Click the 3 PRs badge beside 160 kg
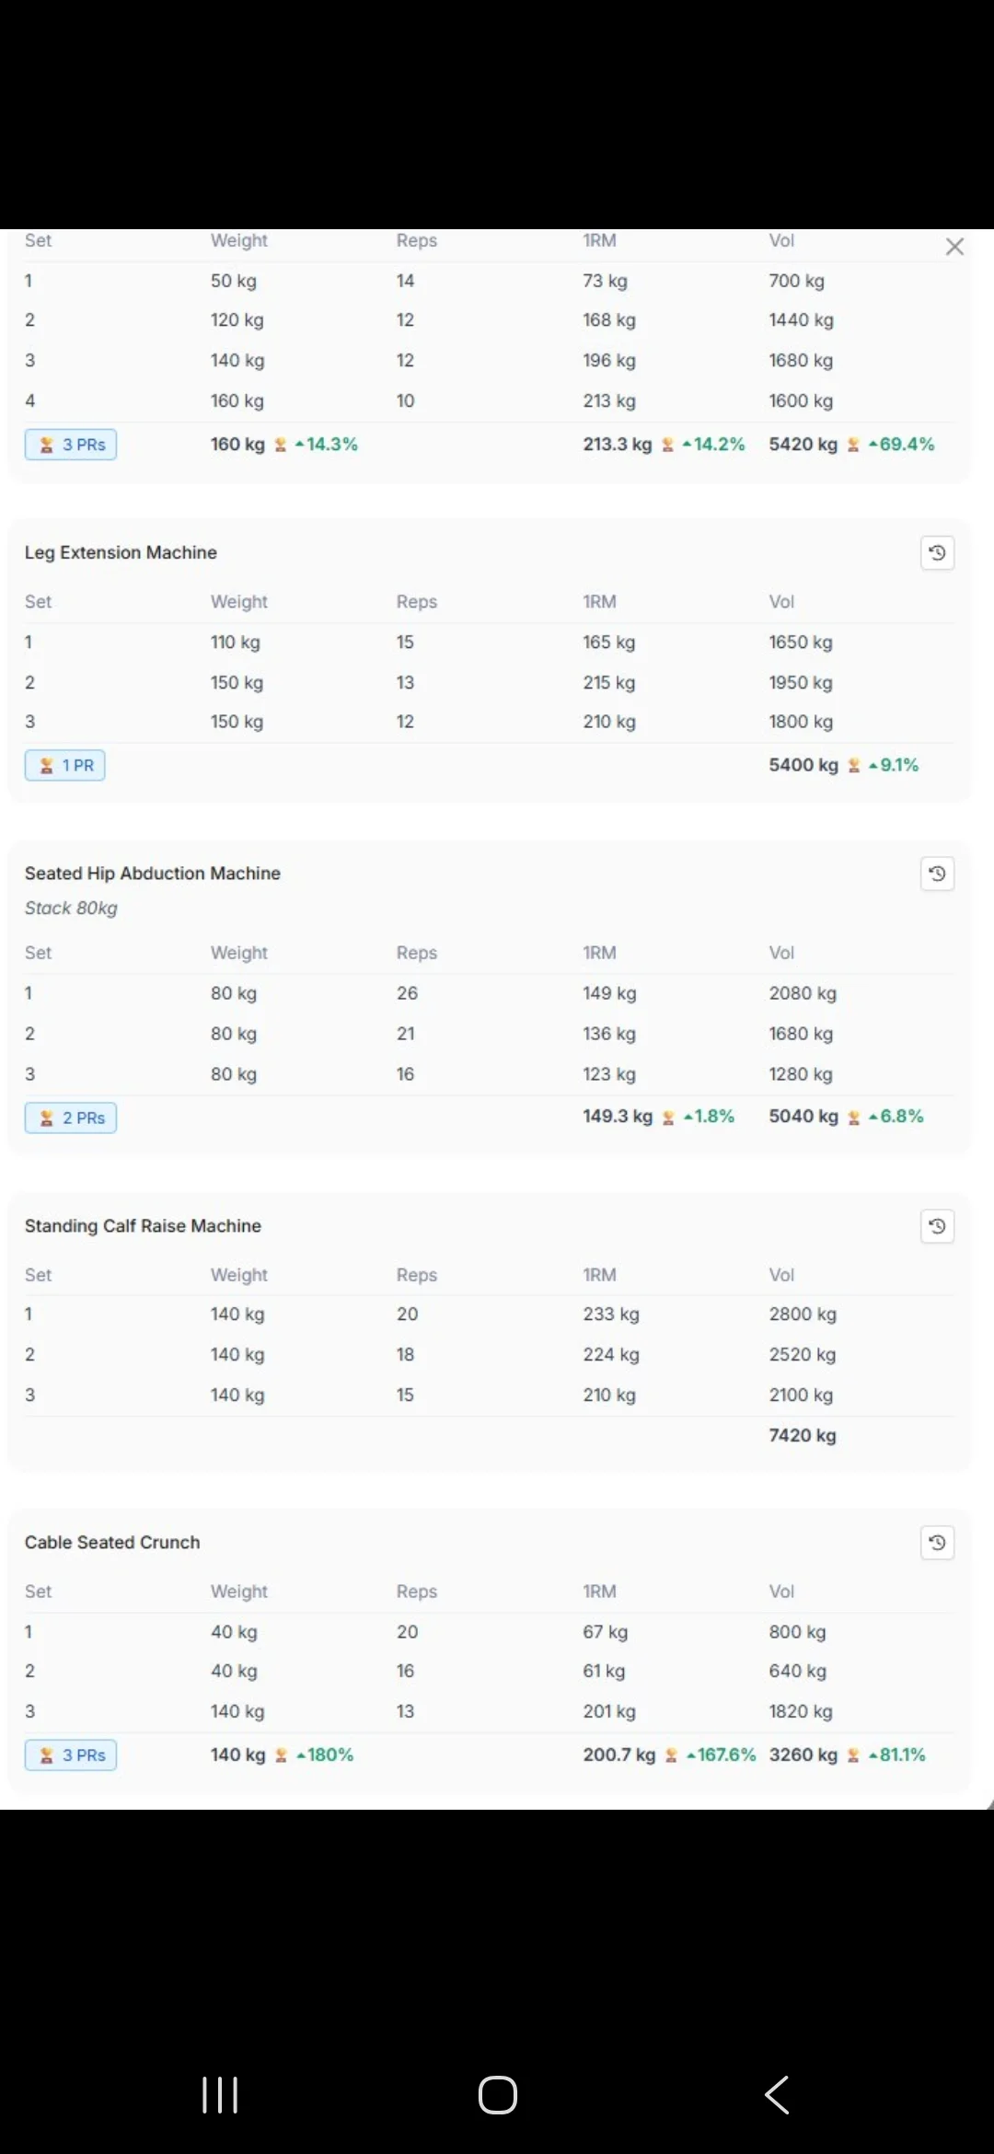994x2154 pixels. (71, 445)
